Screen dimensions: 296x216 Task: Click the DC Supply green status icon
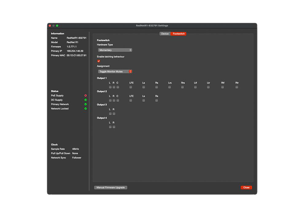[x=85, y=100]
